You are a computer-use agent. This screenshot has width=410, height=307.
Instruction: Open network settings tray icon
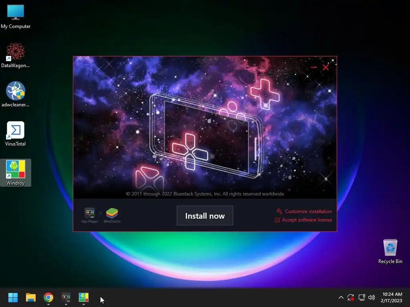[x=362, y=297]
